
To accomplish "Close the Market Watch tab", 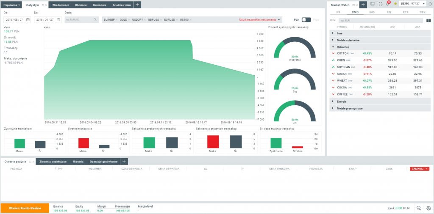I will pyautogui.click(x=356, y=5).
